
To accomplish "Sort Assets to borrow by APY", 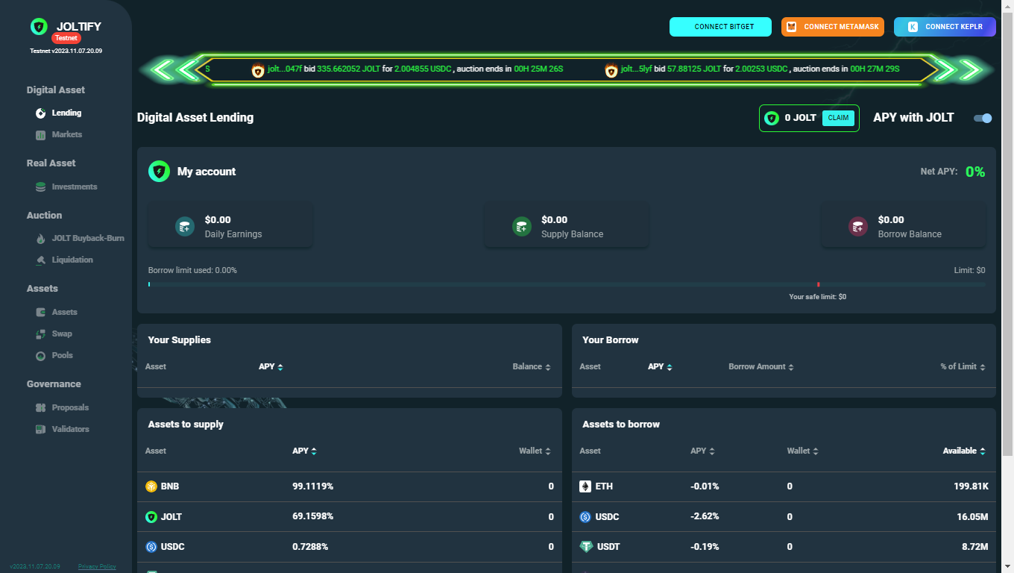I will click(703, 451).
